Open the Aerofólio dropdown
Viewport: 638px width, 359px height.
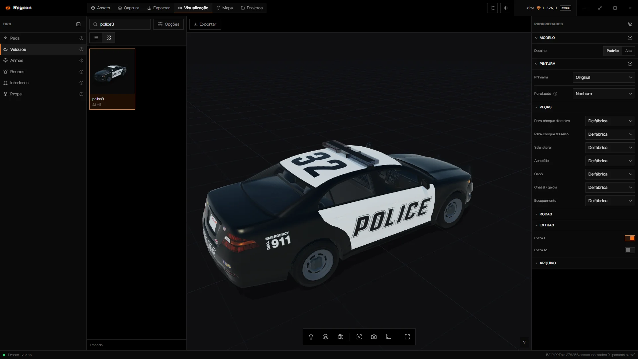pyautogui.click(x=610, y=161)
